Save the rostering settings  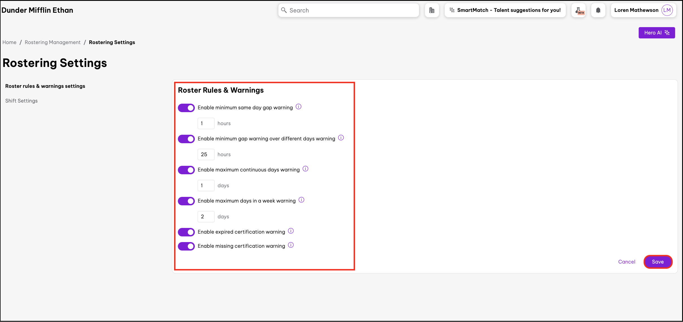click(658, 262)
